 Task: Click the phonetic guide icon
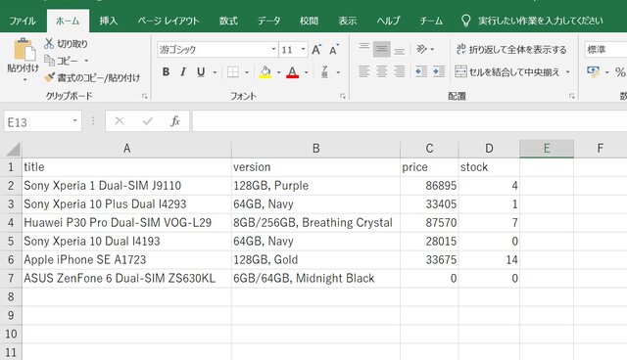[324, 72]
